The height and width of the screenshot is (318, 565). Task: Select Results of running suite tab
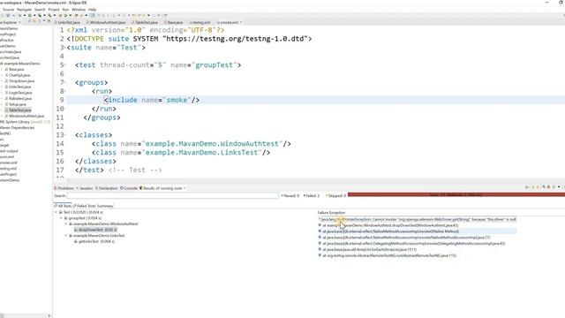tap(162, 188)
